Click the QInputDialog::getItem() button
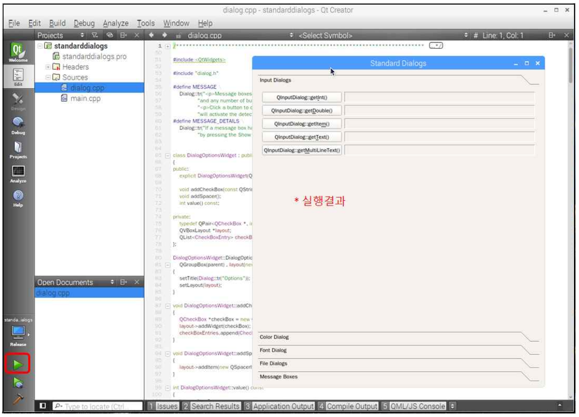 pyautogui.click(x=302, y=124)
